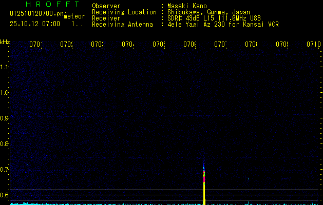323x205 pixels.
Task: Click the kHz unit label
Action: pyautogui.click(x=5, y=42)
